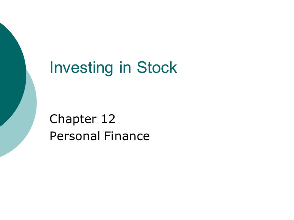Click the capital 'I' starting the title
294x220 pixels.
pos(51,67)
